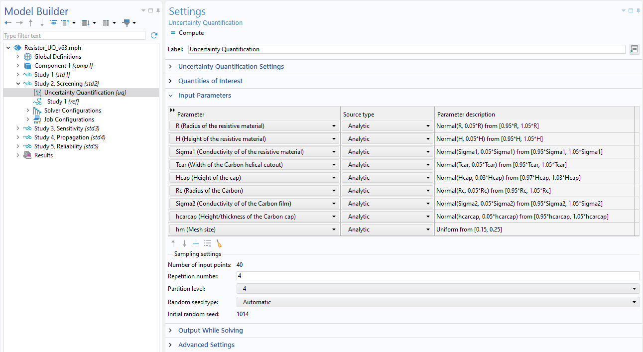Click the label options icon right of Label field

634,49
